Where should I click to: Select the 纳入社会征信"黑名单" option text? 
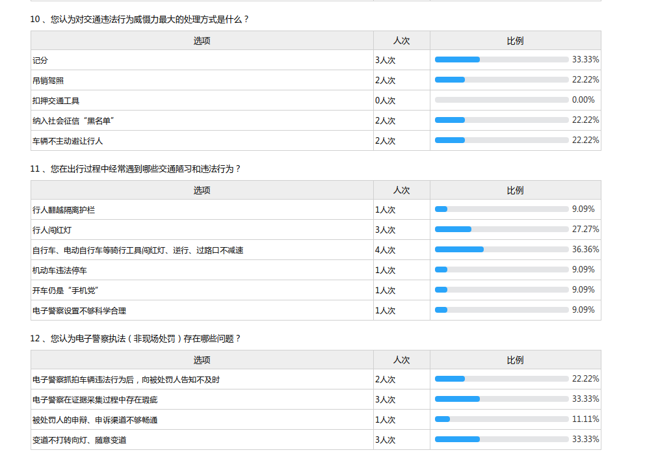click(x=74, y=121)
